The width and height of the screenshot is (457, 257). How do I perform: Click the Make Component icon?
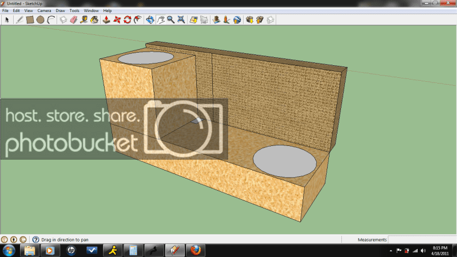63,20
